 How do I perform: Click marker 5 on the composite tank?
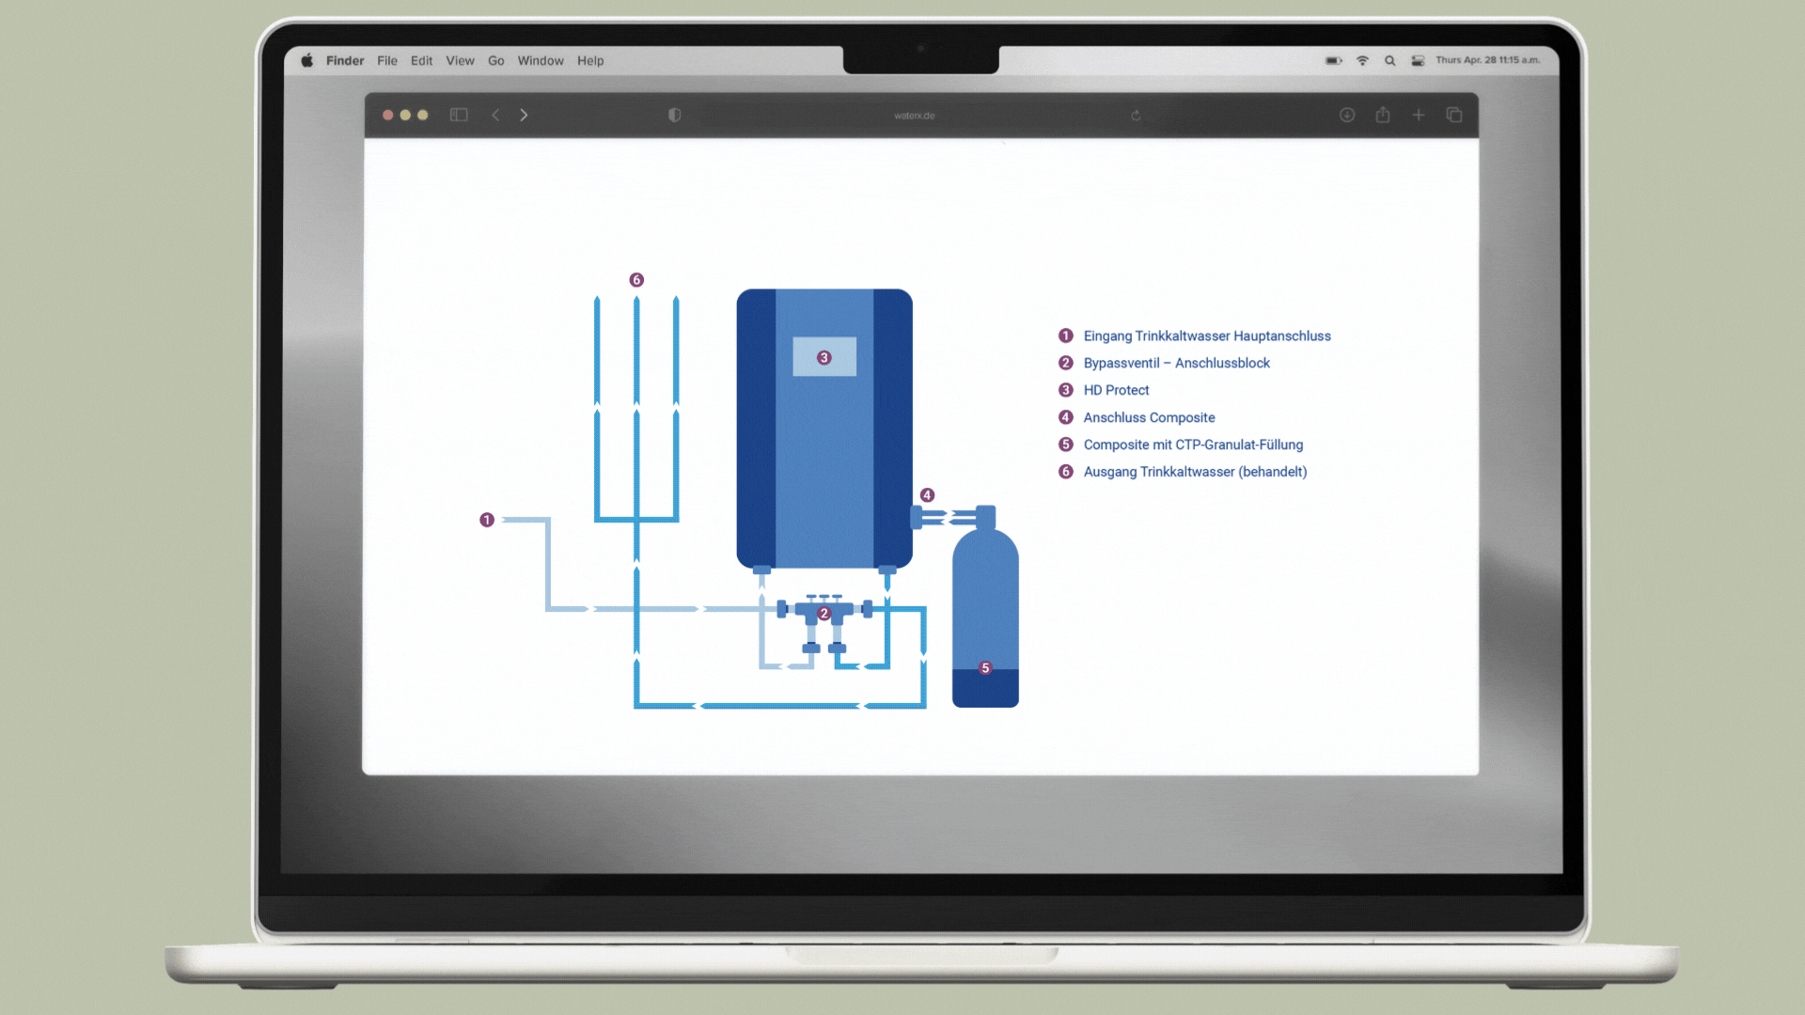[985, 668]
